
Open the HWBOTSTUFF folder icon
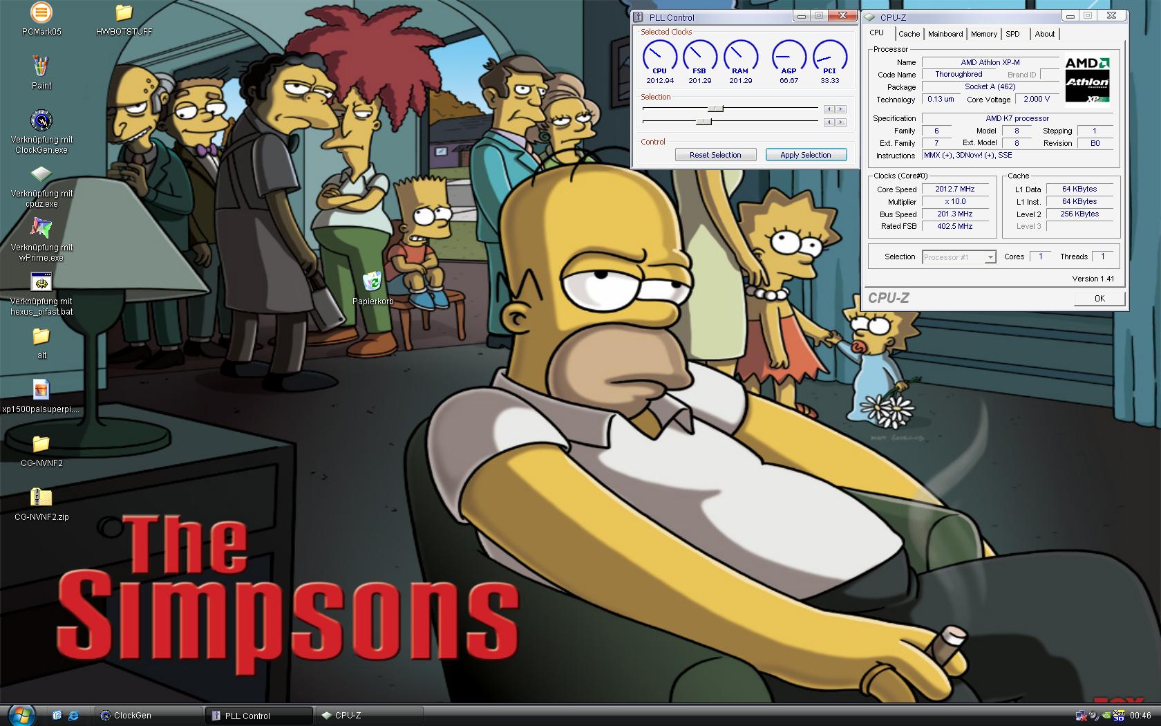coord(124,13)
